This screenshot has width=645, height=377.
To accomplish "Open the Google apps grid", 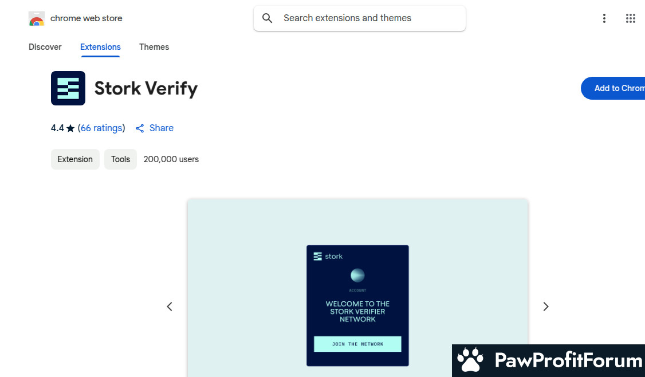I will (x=630, y=18).
